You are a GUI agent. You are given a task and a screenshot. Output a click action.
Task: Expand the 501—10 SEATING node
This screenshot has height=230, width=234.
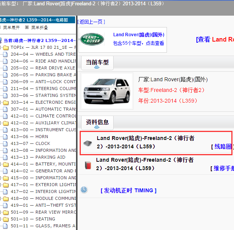pyautogui.click(x=0, y=220)
